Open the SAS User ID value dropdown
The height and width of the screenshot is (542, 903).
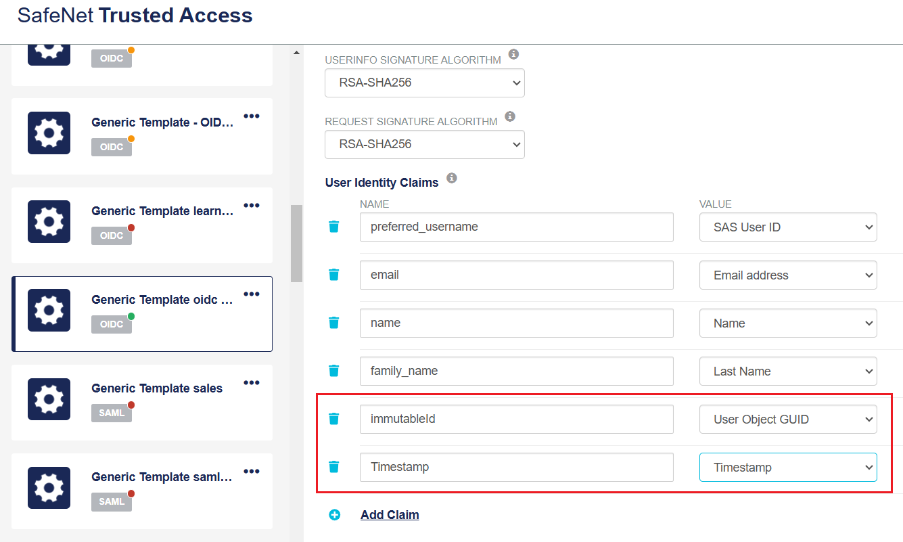[x=788, y=227]
